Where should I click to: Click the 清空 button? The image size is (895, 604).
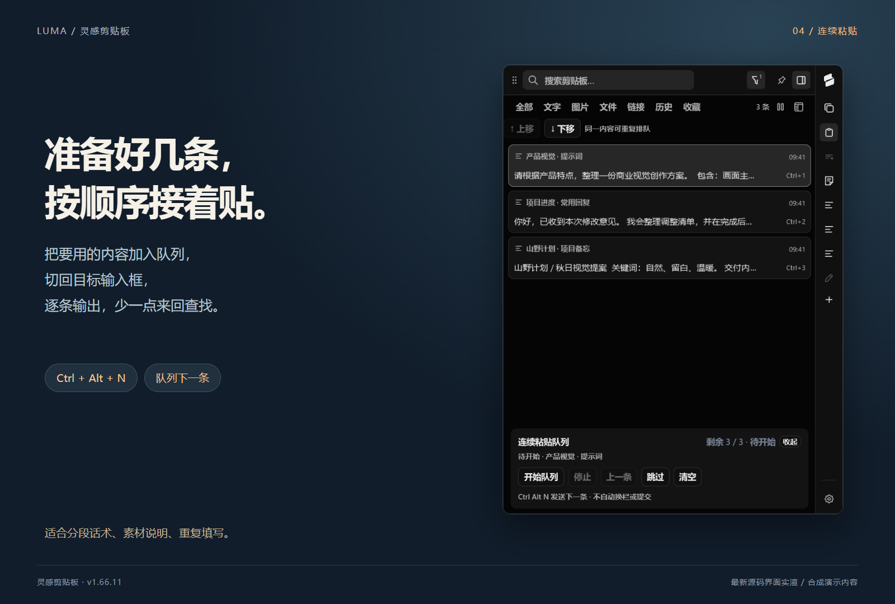tap(687, 477)
